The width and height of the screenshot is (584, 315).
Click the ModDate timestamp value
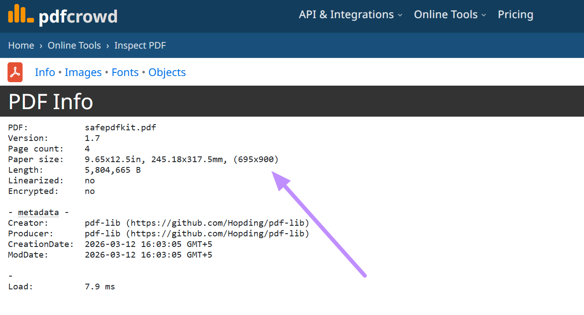tap(149, 255)
